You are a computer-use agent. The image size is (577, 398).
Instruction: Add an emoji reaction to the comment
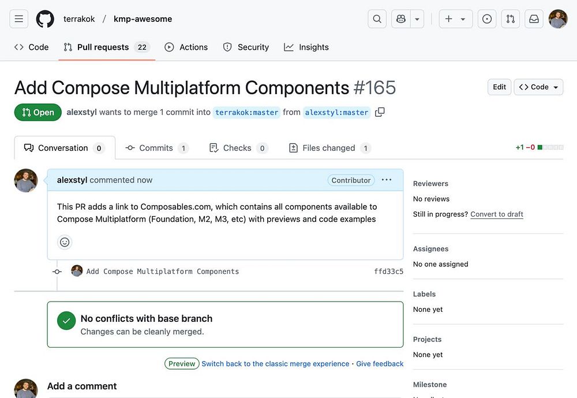coord(65,242)
